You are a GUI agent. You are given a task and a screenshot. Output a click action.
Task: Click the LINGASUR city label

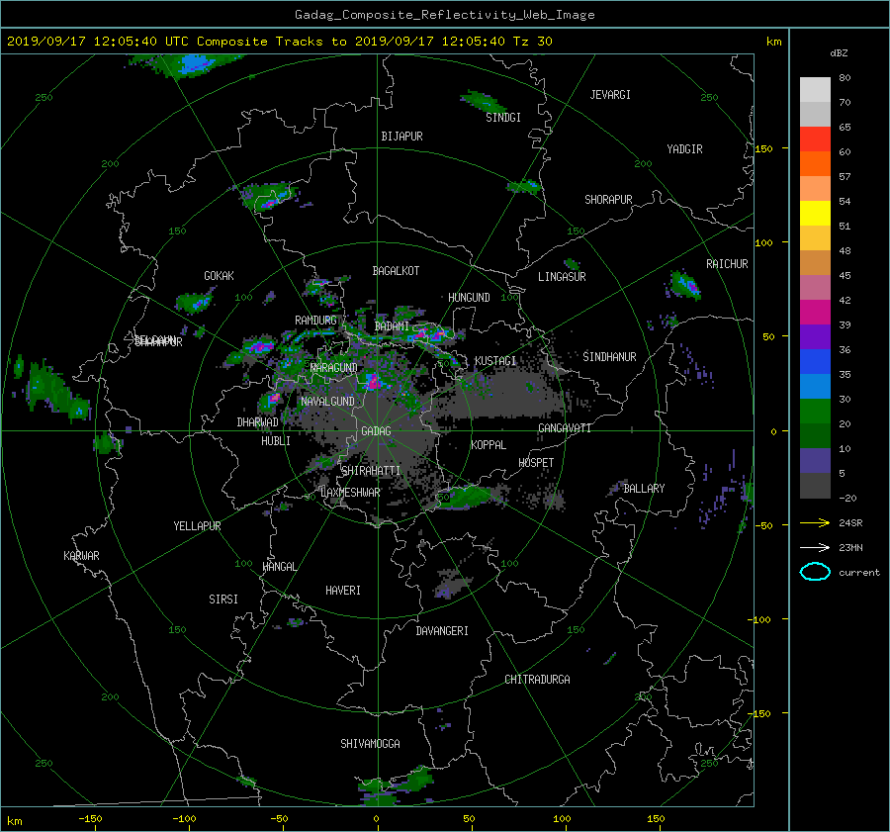pyautogui.click(x=562, y=277)
